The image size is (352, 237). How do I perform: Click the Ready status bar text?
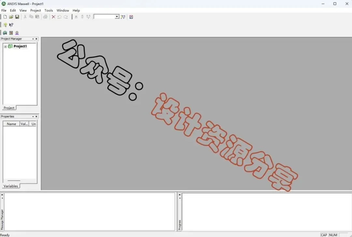5,235
